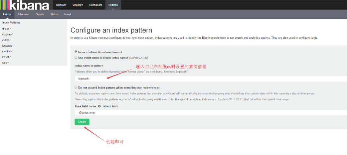
Task: View the Status sub-tab
Action: coord(54,14)
